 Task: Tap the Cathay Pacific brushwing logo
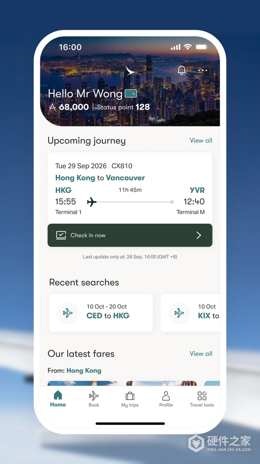pyautogui.click(x=130, y=71)
